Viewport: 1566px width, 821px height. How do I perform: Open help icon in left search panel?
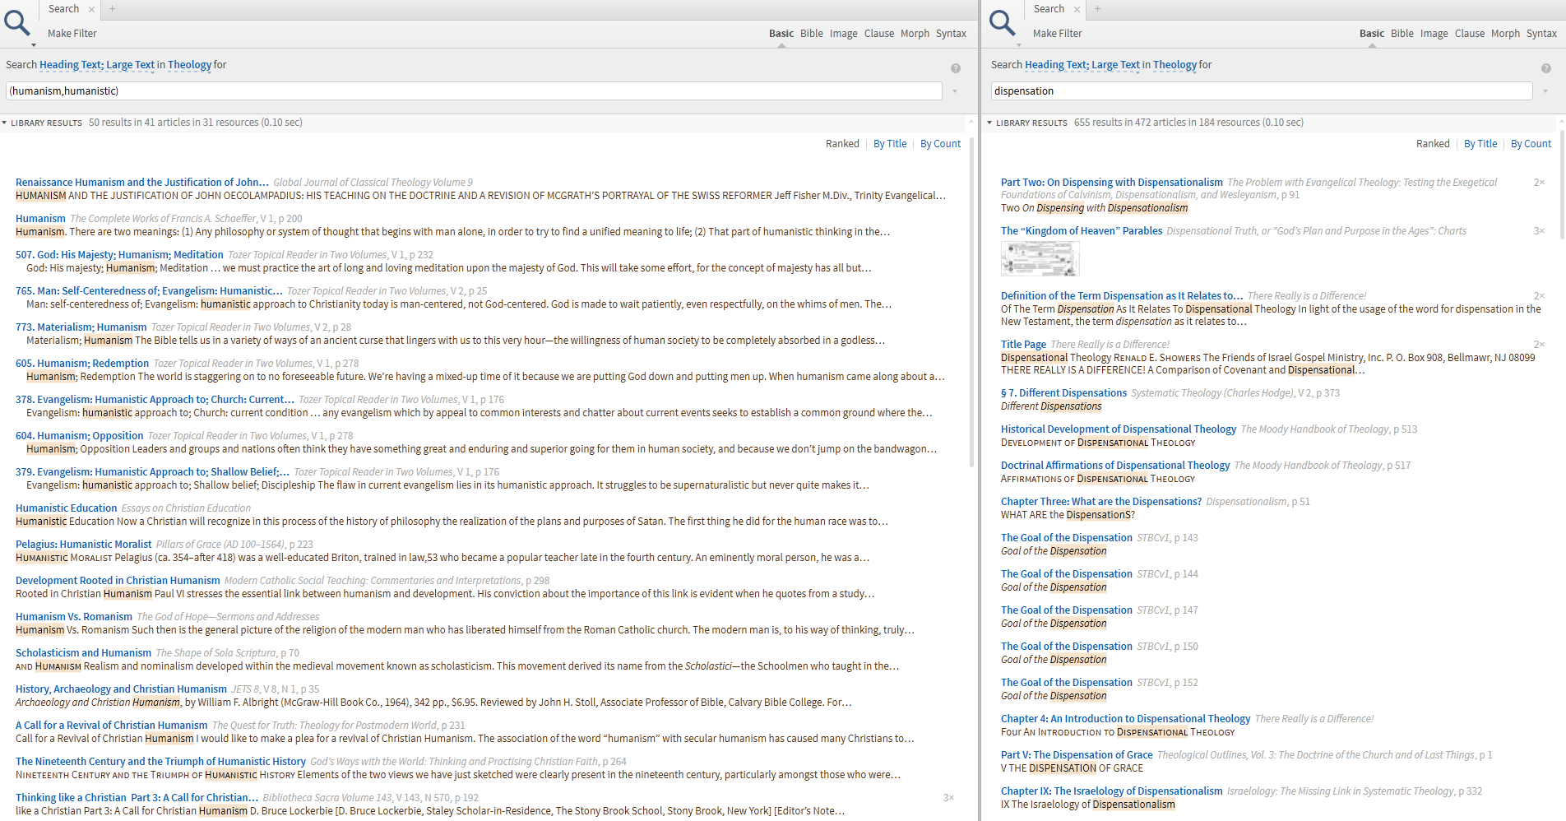956,68
